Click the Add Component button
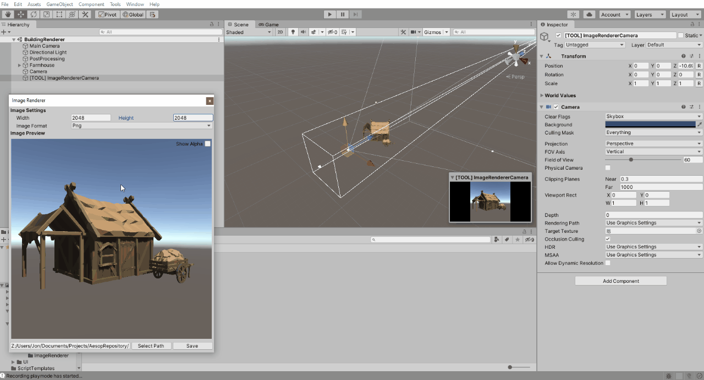The image size is (704, 380). click(x=620, y=281)
